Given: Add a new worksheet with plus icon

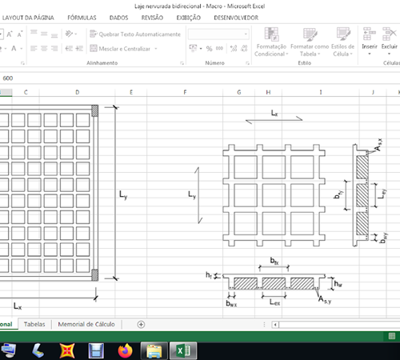Looking at the screenshot, I should tap(141, 324).
